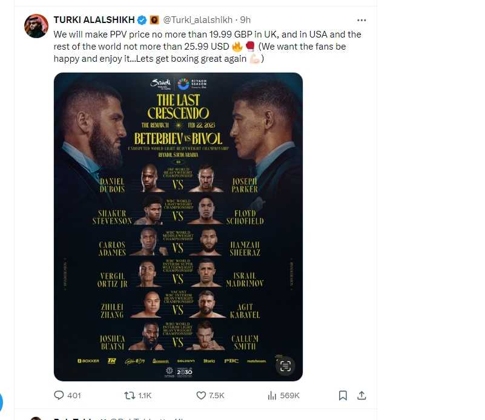This screenshot has height=420, width=485.
Task: Click the 1.1K reposts count
Action: coord(145,396)
